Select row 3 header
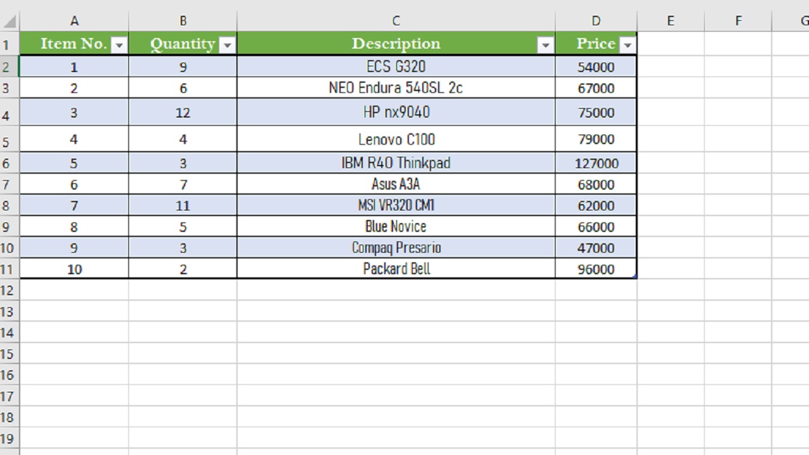 9,88
